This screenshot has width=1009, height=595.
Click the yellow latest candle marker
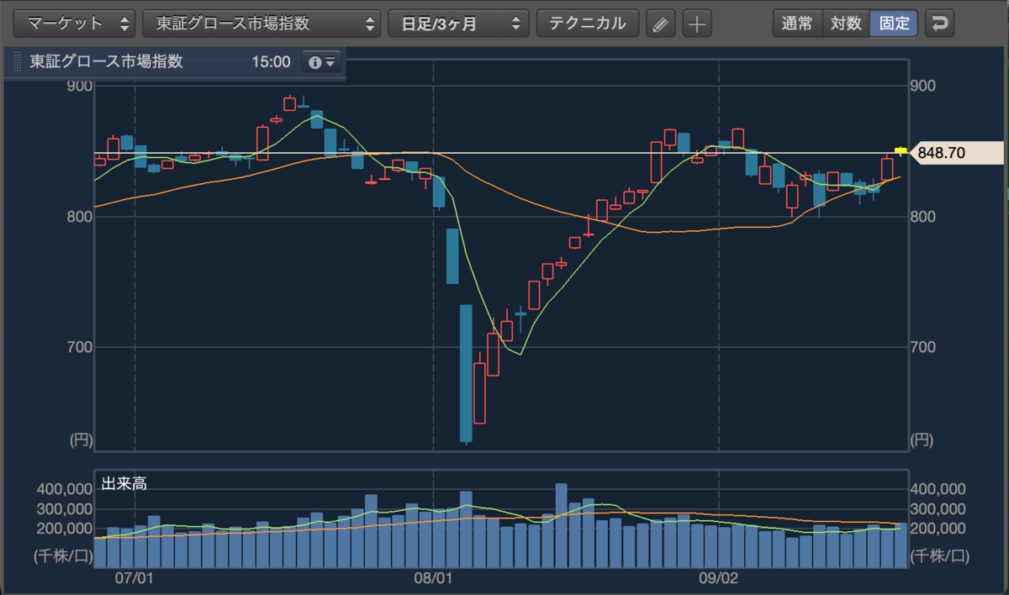click(901, 151)
